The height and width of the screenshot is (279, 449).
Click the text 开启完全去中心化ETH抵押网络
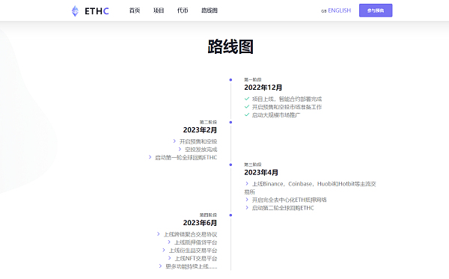[x=289, y=200]
